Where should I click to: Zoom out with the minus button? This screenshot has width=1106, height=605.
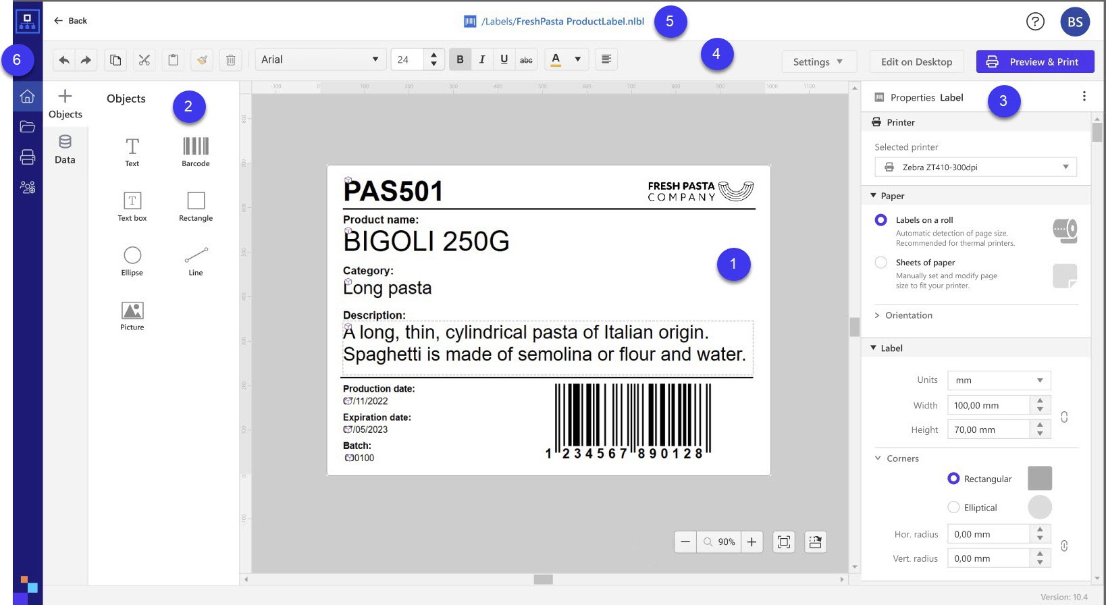point(685,542)
